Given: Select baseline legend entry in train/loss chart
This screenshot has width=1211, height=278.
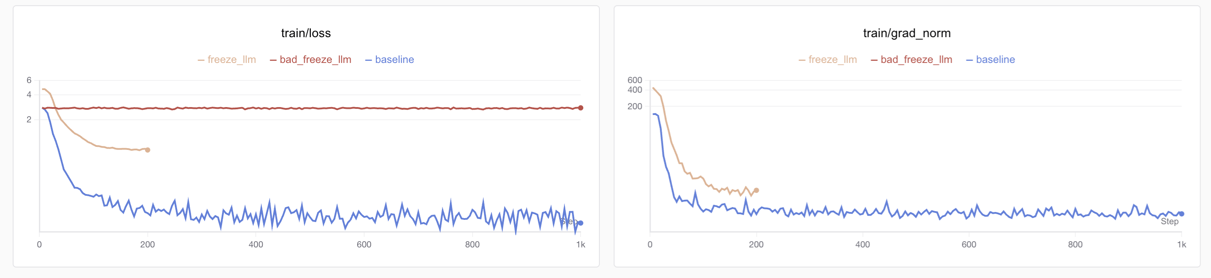Looking at the screenshot, I should (394, 60).
